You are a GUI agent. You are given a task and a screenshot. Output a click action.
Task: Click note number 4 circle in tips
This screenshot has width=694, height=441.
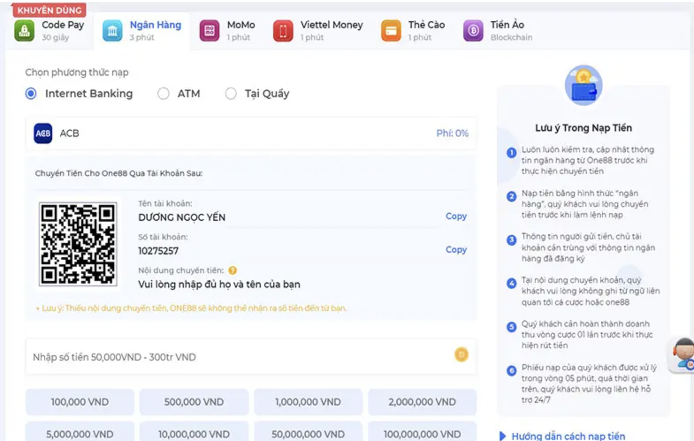tap(511, 283)
